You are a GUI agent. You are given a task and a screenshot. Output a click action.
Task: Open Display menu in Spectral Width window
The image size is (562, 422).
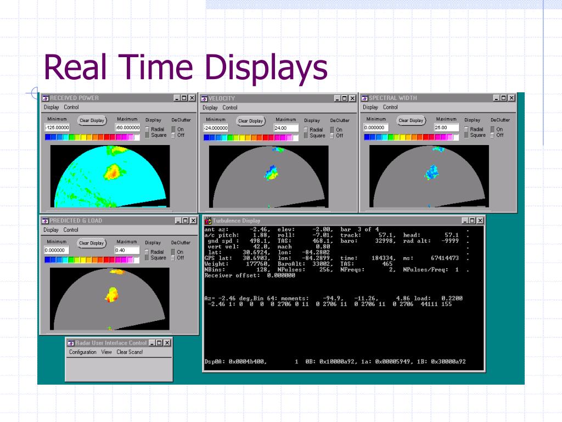[x=370, y=107]
